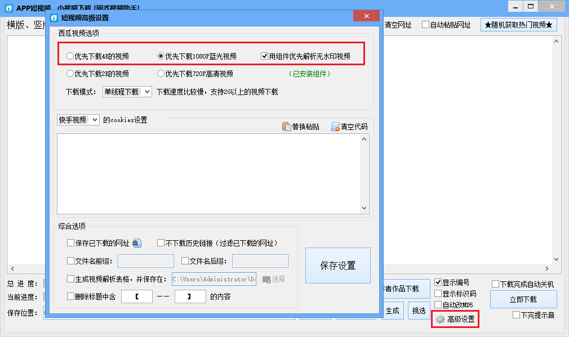This screenshot has width=569, height=337.
Task: Click the 】 closing bracket field
Action: click(190, 296)
